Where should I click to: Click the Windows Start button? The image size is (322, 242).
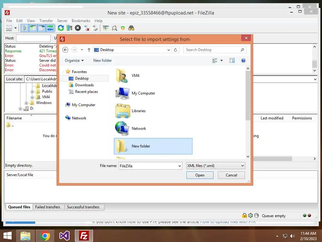point(8,236)
